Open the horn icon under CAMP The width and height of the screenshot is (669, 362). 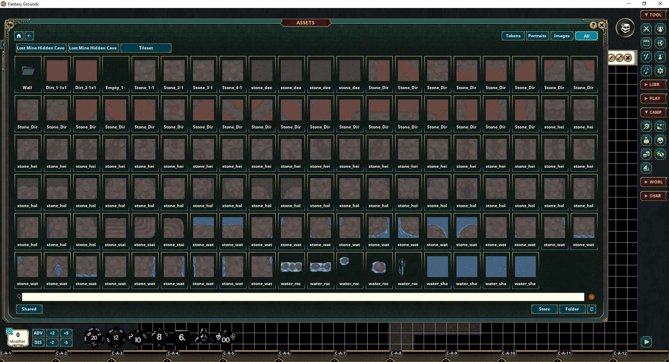(646, 126)
